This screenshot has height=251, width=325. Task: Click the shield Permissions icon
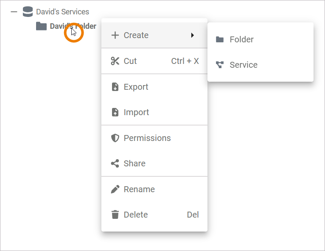point(115,138)
